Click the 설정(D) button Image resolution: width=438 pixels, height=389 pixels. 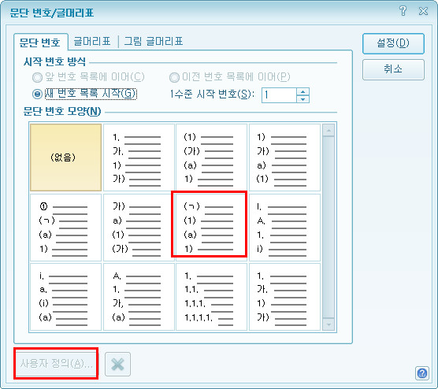[x=393, y=43]
